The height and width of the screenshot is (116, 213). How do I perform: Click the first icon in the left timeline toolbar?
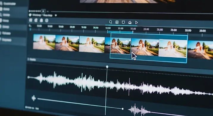click(31, 20)
